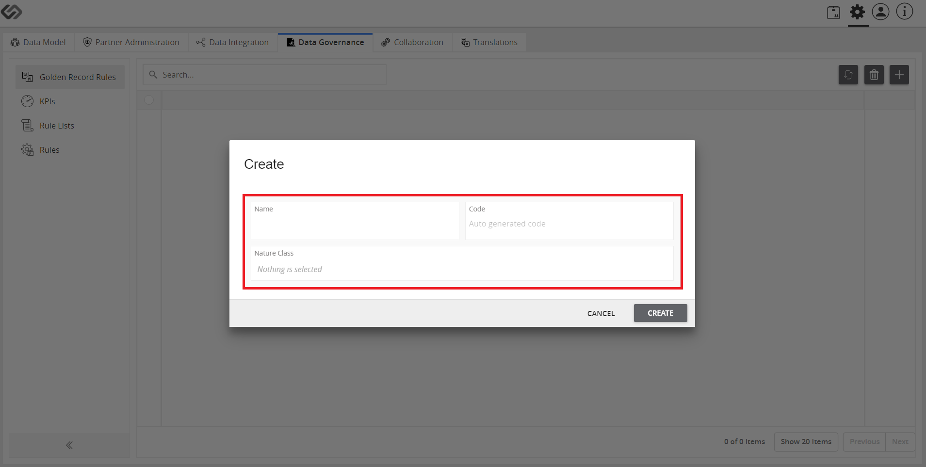Open the calendar scheduler icon in header

point(833,12)
